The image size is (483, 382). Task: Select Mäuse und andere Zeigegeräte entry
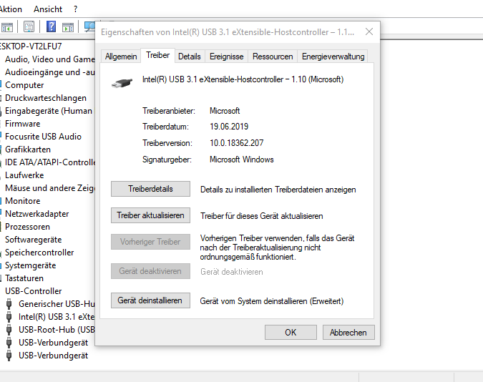click(50, 188)
